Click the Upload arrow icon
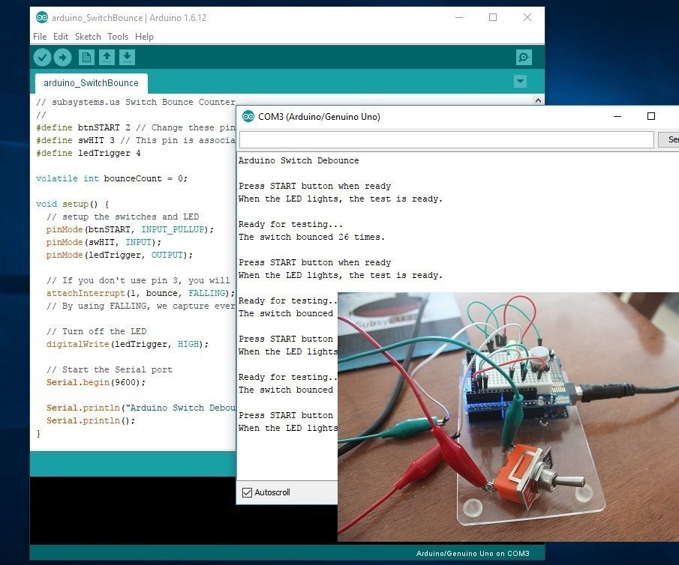679x565 pixels. click(63, 57)
